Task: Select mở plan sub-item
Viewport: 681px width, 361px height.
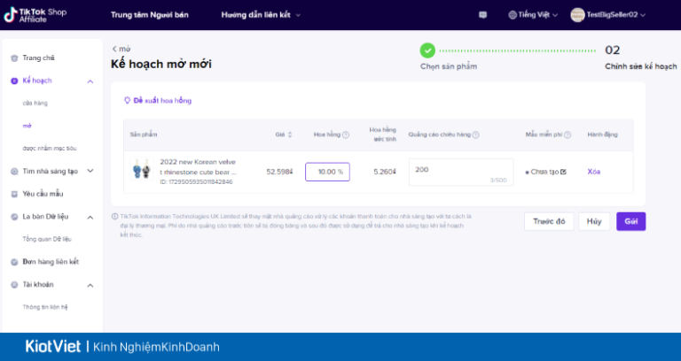Action: [27, 126]
